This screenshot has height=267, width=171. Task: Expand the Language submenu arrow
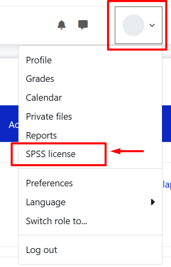153,202
